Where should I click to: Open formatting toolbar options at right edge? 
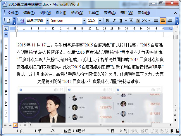(x=177, y=21)
